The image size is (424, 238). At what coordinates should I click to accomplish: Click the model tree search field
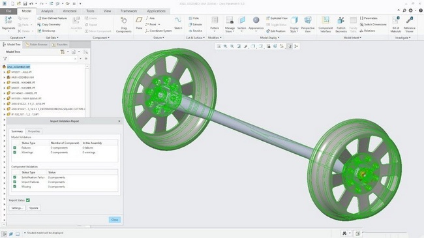coord(42,59)
